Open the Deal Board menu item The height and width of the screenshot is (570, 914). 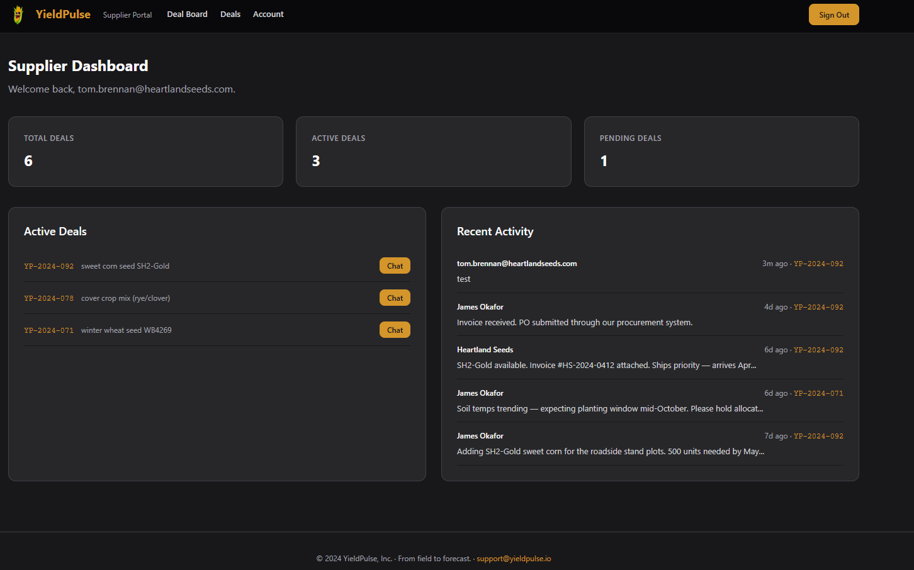(187, 14)
